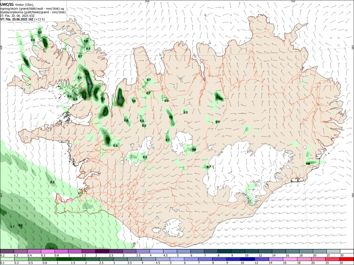This screenshot has height=265, width=354.
Task: Pick the dusky purple 0.2–0.3 snow swatch
Action: click(x=7, y=251)
